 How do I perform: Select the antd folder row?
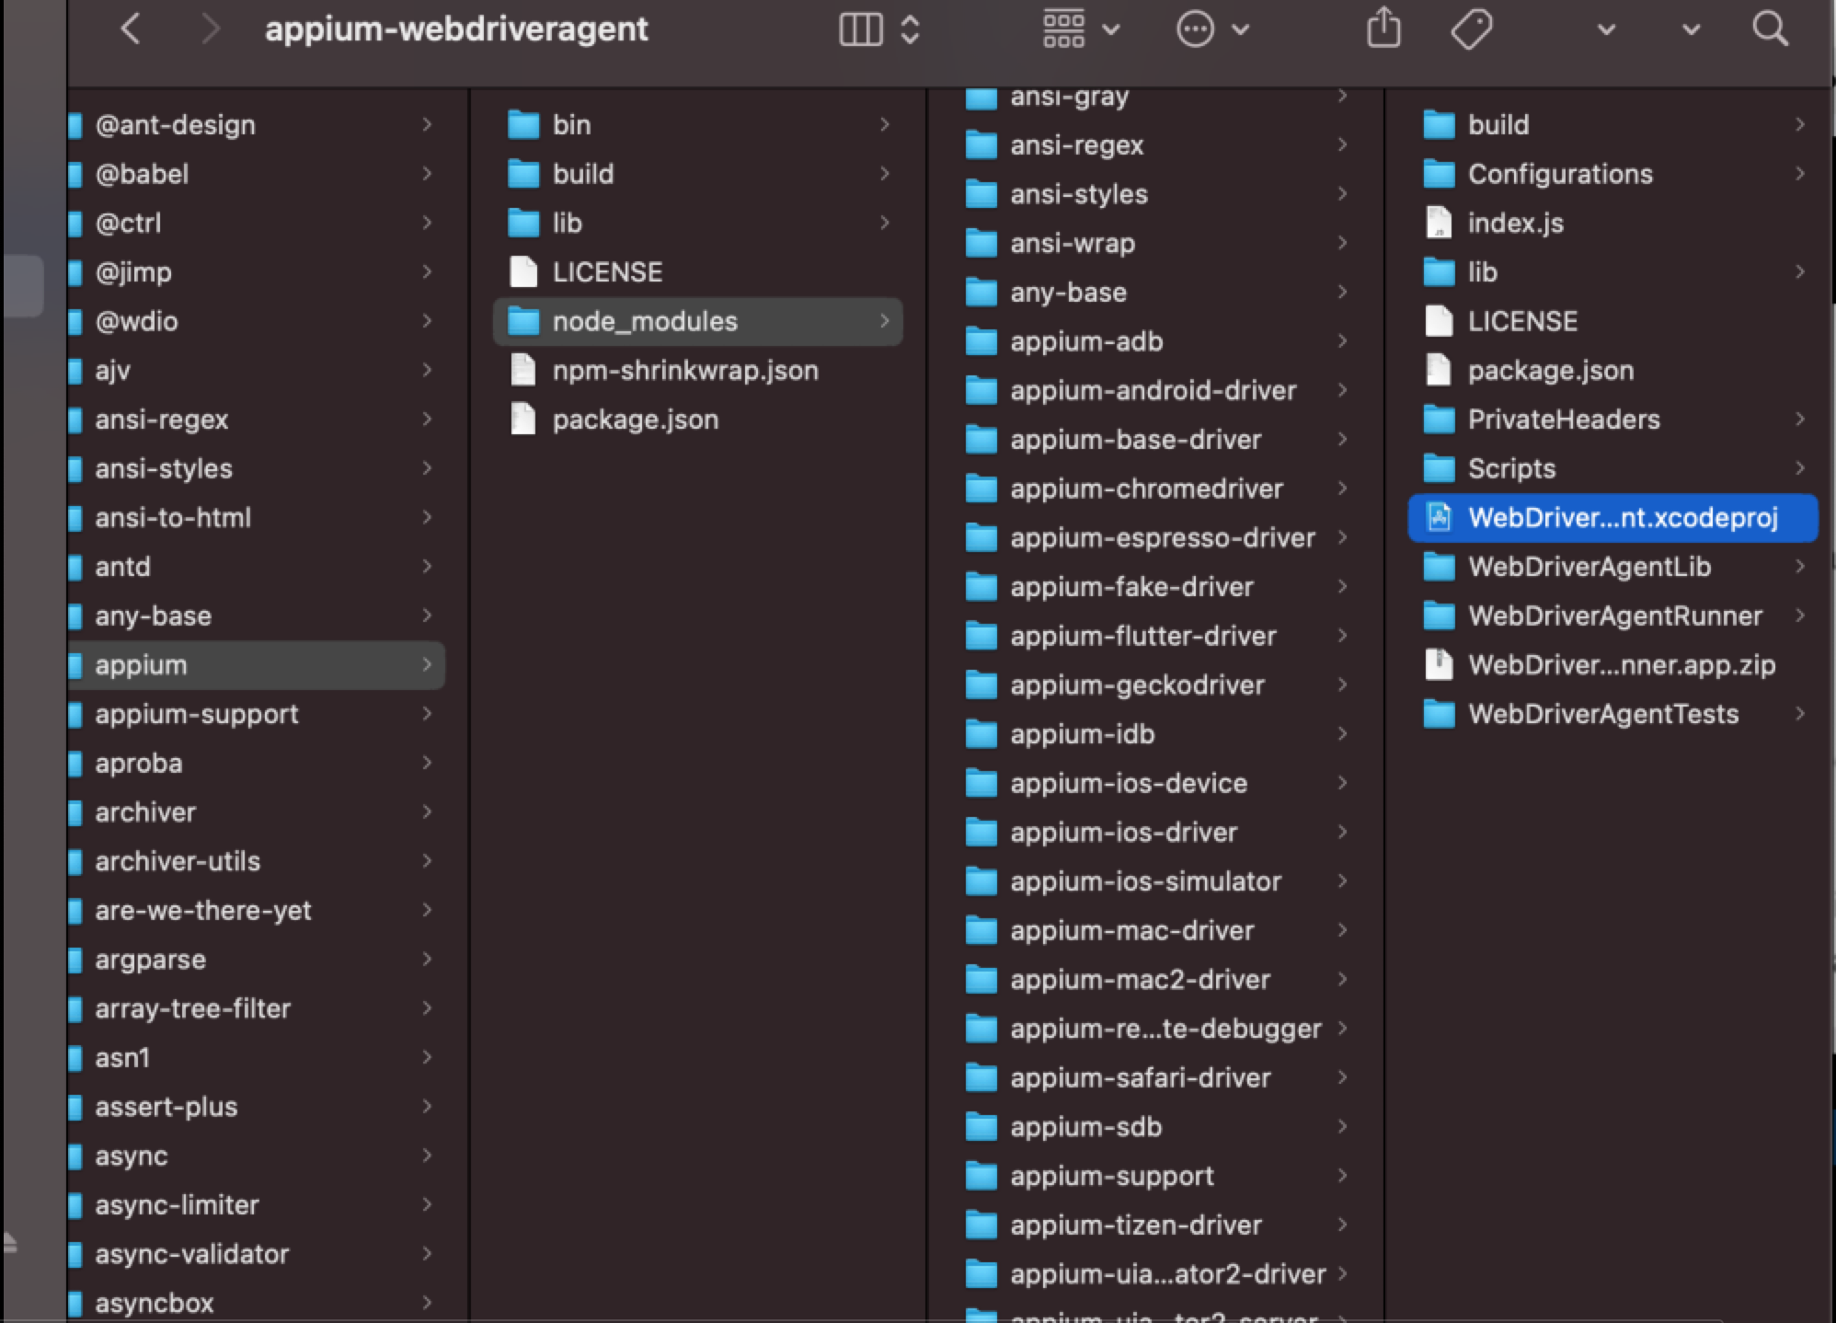pyautogui.click(x=257, y=567)
